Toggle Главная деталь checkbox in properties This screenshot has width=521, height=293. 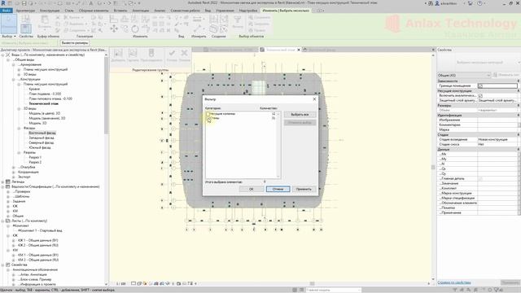[480, 178]
